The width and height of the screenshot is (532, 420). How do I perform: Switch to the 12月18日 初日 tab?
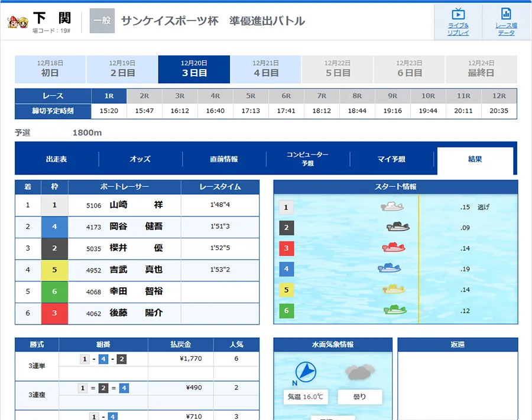click(x=50, y=69)
